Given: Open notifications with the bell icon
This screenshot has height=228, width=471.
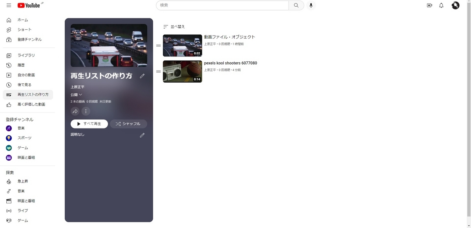Looking at the screenshot, I should tap(441, 5).
